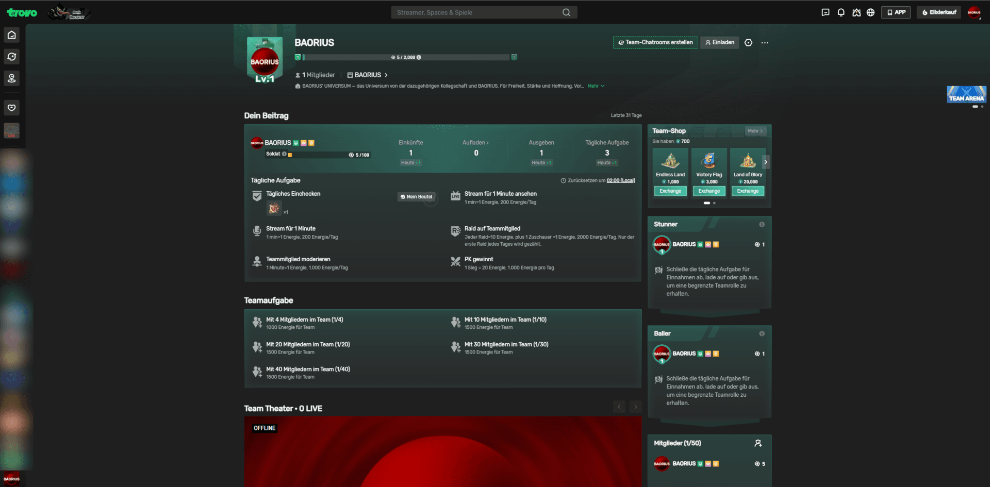This screenshot has height=487, width=990.
Task: Click Team-Chatrooms erstellen button
Action: coord(655,43)
